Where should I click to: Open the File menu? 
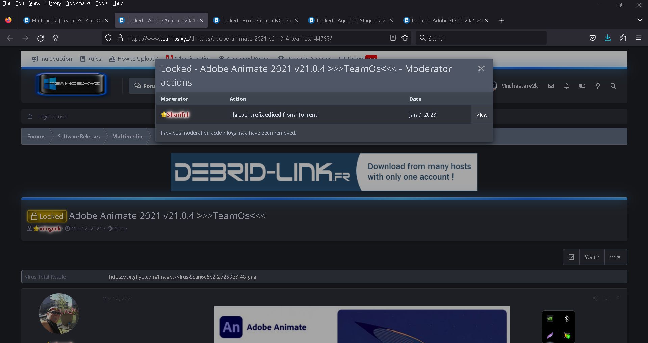coord(6,3)
